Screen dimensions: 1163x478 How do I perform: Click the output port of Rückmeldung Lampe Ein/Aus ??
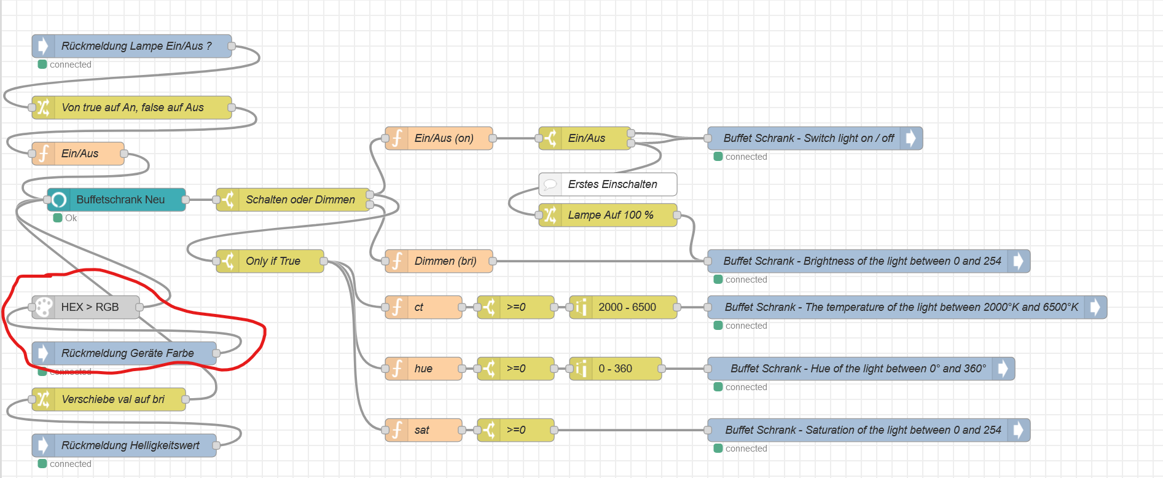click(x=232, y=46)
